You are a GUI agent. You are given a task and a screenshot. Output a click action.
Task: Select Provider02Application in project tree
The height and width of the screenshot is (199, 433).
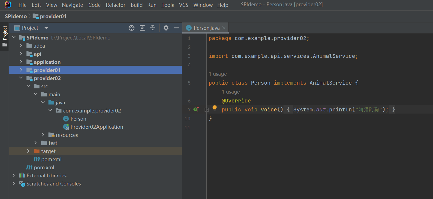(97, 127)
